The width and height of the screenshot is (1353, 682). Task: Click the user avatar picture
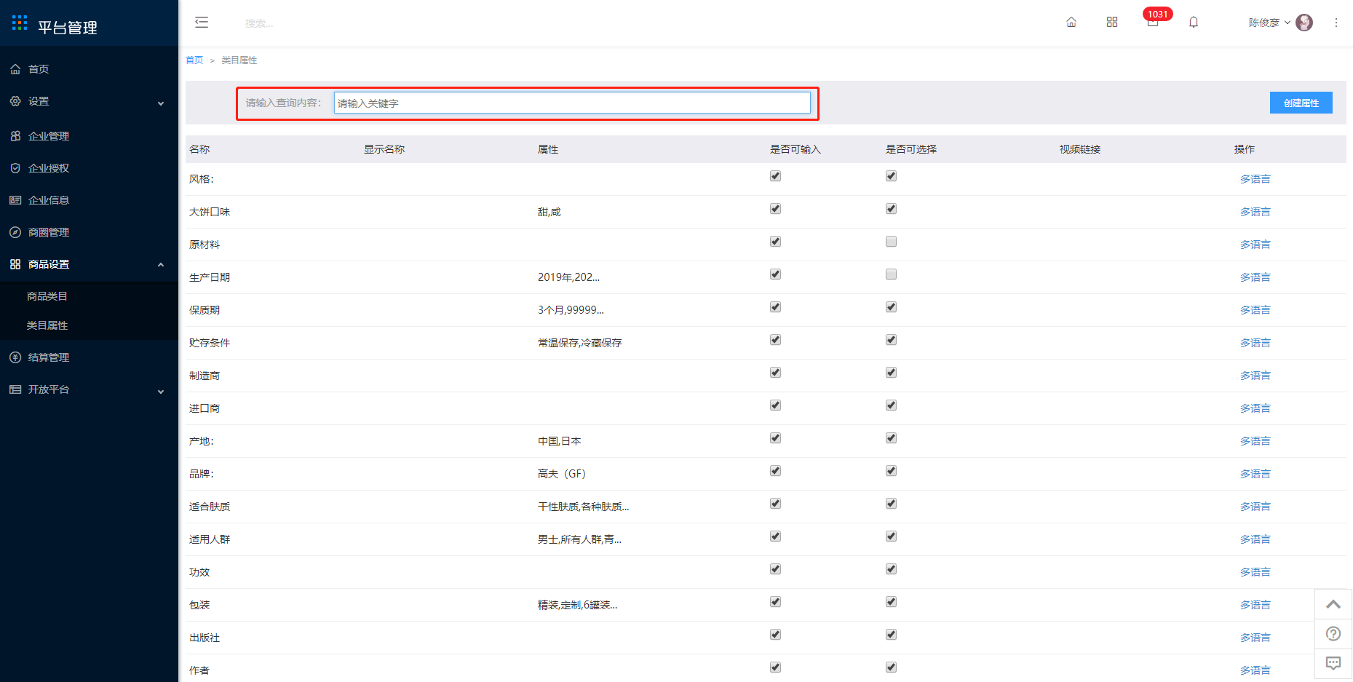click(1304, 23)
